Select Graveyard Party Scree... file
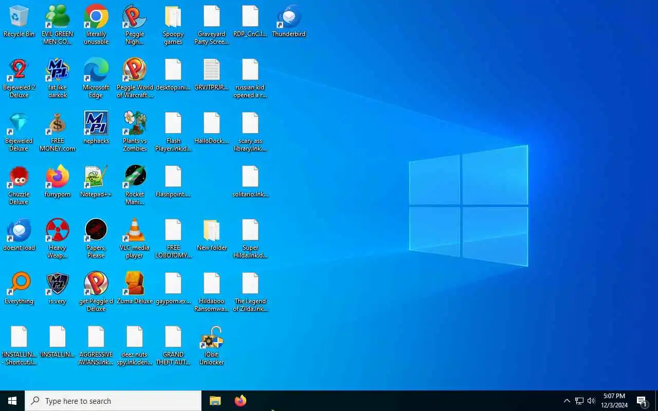Image resolution: width=658 pixels, height=411 pixels. click(212, 25)
